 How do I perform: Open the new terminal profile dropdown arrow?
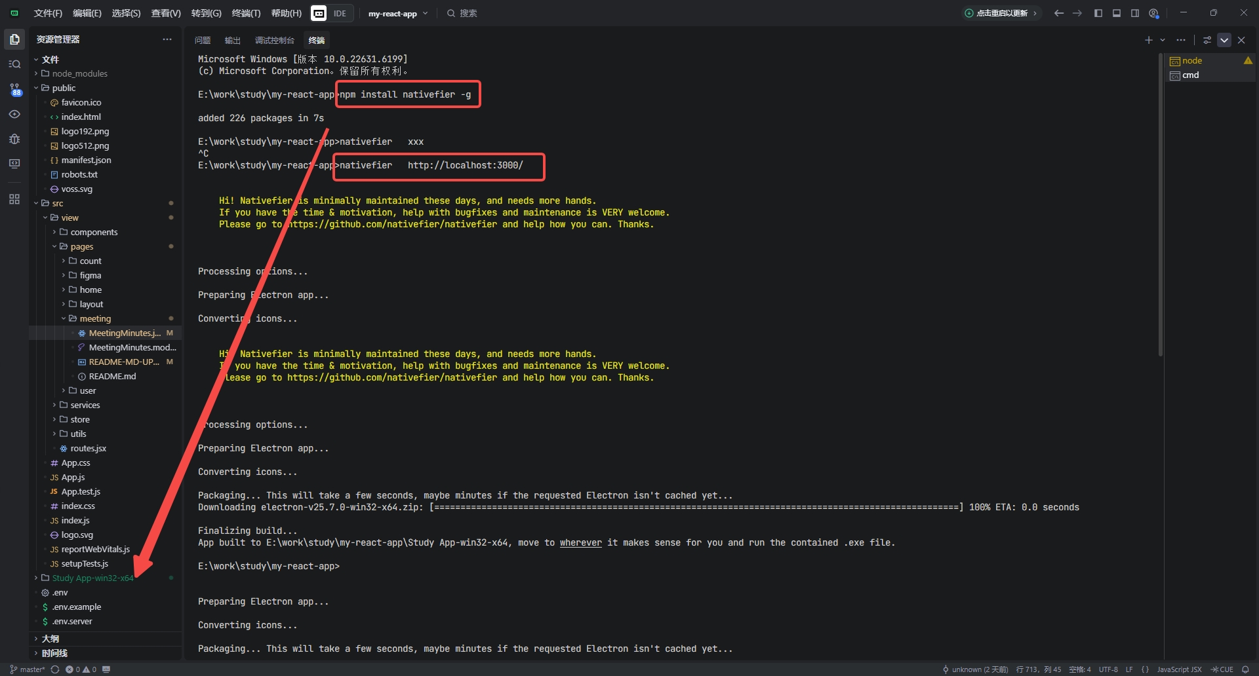[1163, 40]
